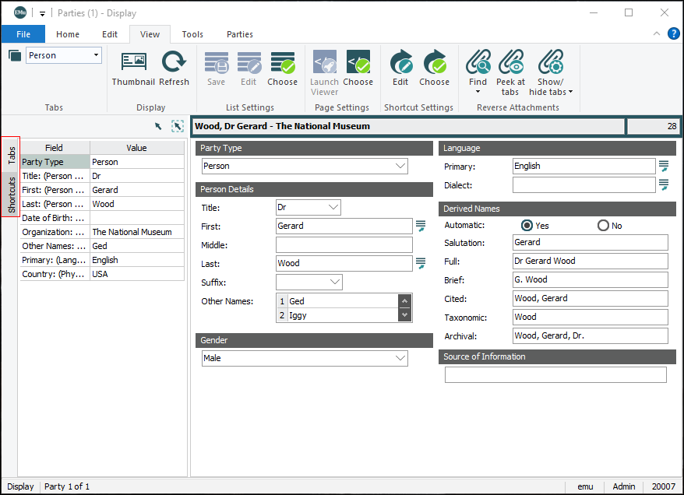Click the Peek at tabs icon
This screenshot has height=495, width=684.
coord(510,72)
